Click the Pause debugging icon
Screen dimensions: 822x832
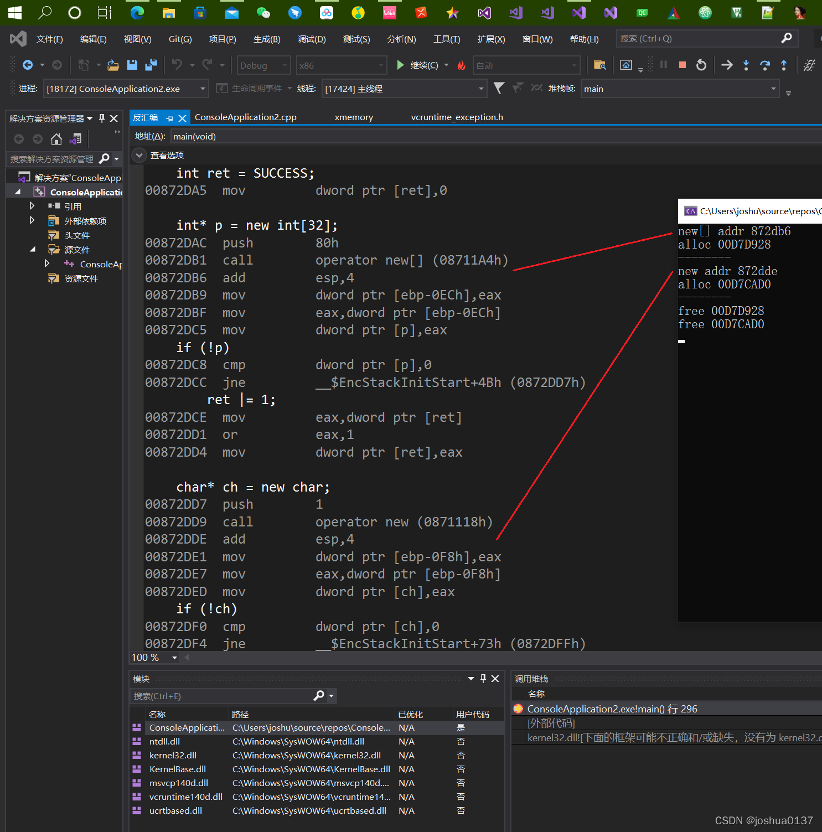point(664,65)
